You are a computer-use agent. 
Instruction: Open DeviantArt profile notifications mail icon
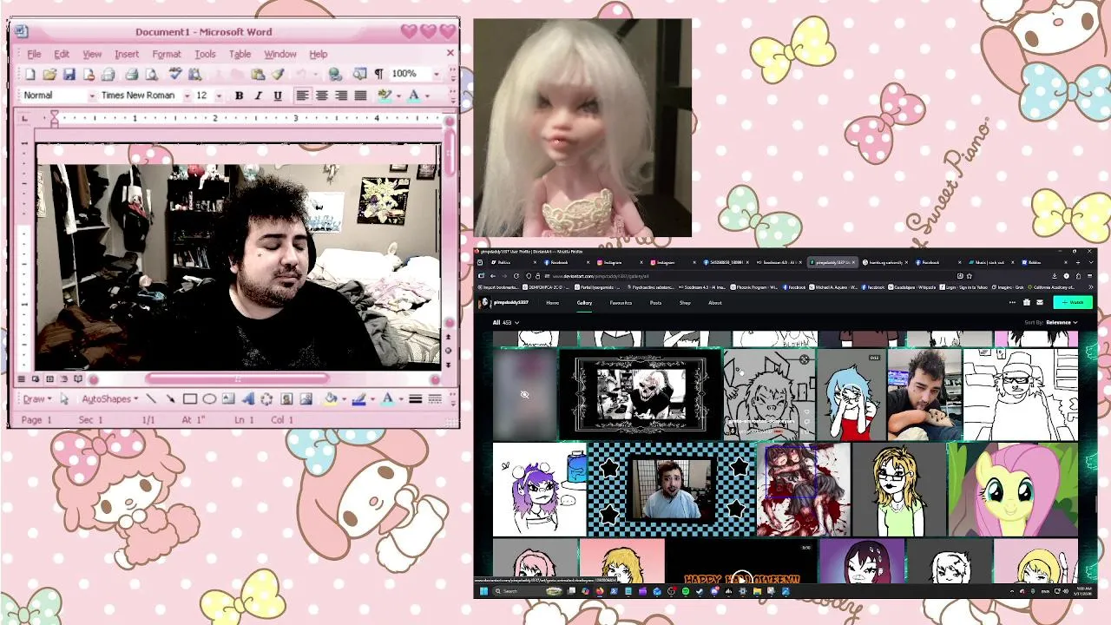1040,302
